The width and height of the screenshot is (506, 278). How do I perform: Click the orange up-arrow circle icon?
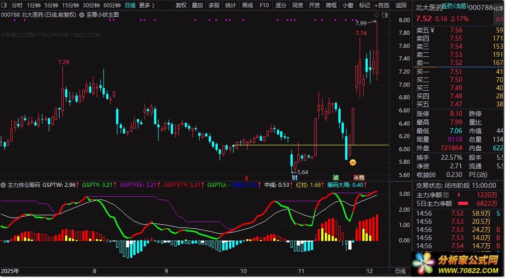353,162
